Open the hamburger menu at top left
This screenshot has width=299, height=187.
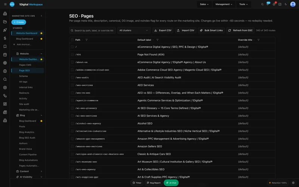[5, 4]
